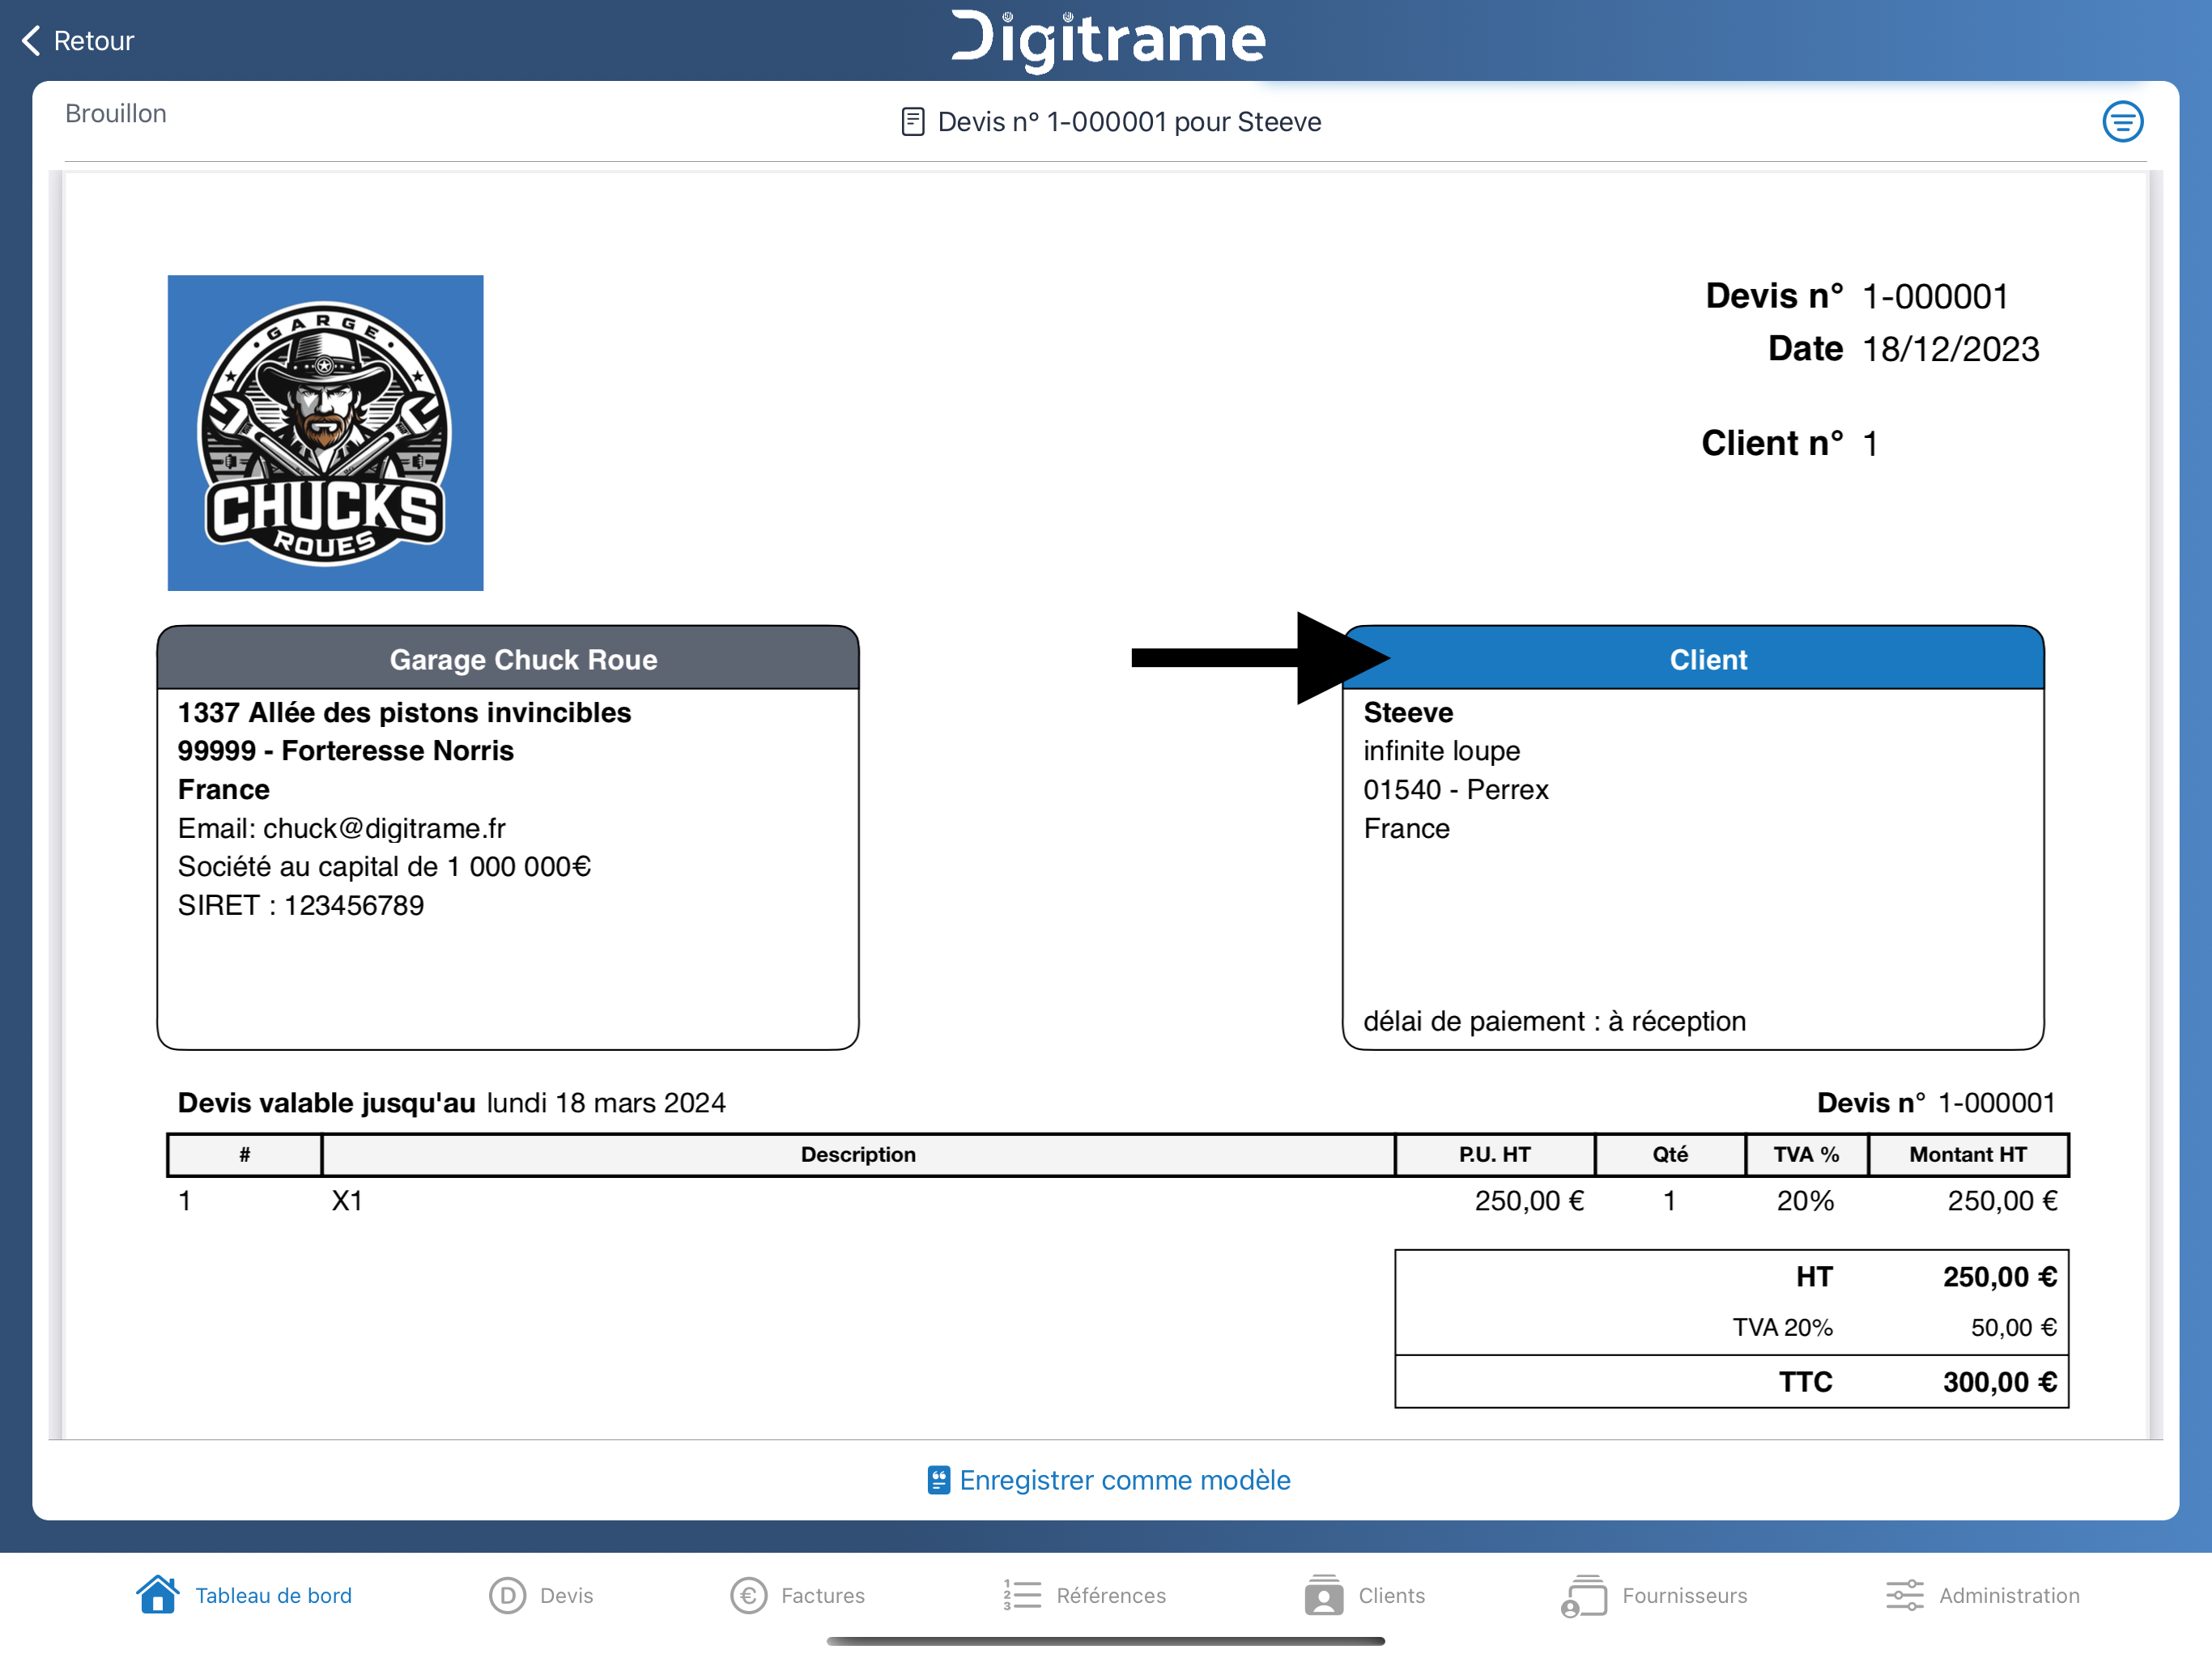This screenshot has width=2212, height=1658.
Task: Switch to the Devis tab
Action: pos(541,1595)
